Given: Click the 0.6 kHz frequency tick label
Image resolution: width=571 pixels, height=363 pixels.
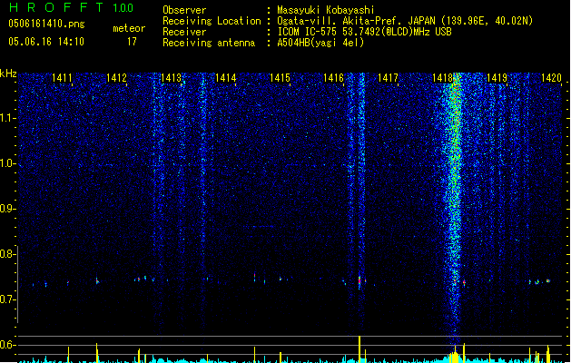Looking at the screenshot, I should [7, 345].
